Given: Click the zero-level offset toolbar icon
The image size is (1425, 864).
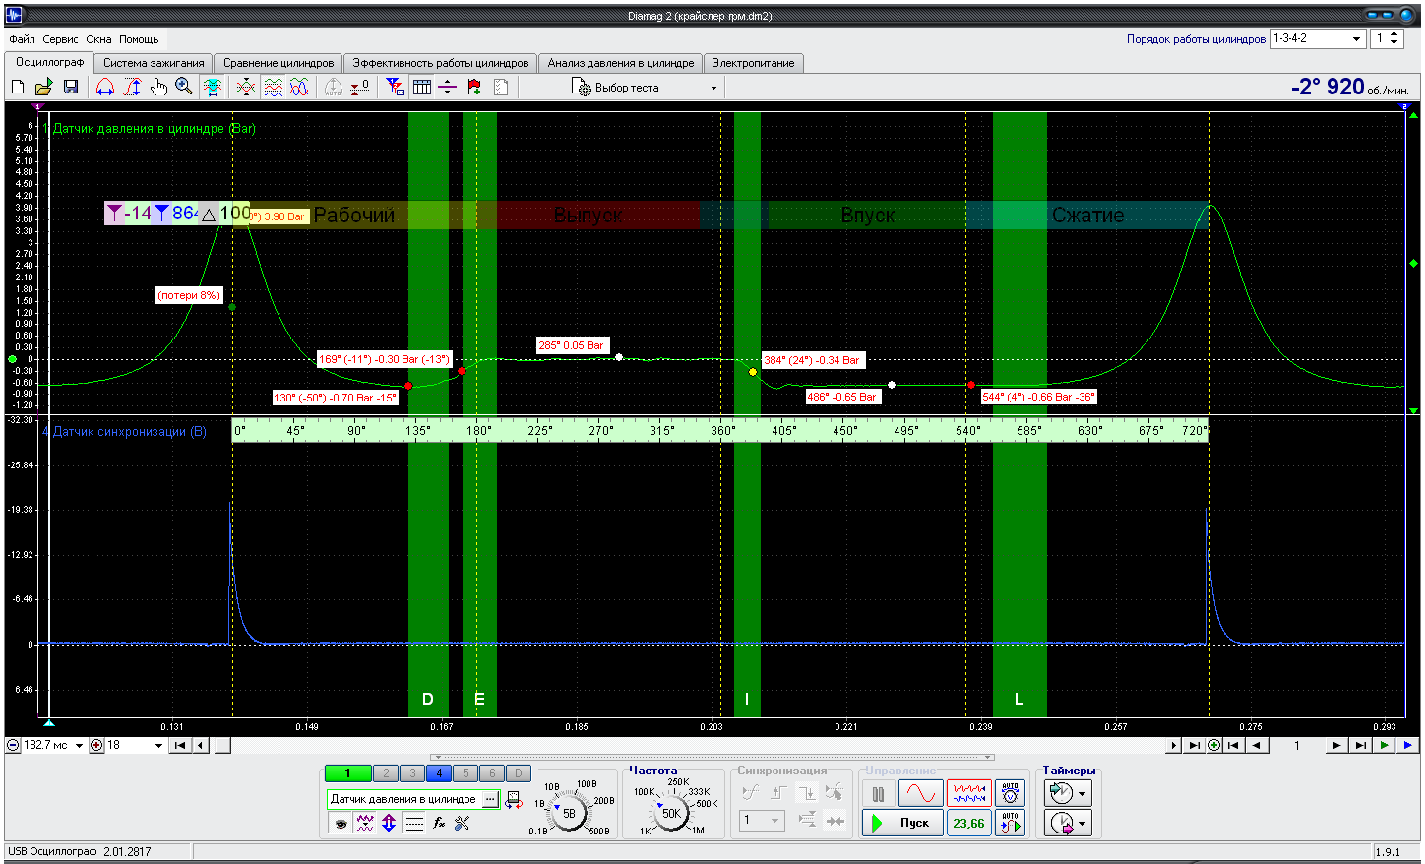Looking at the screenshot, I should pos(360,88).
